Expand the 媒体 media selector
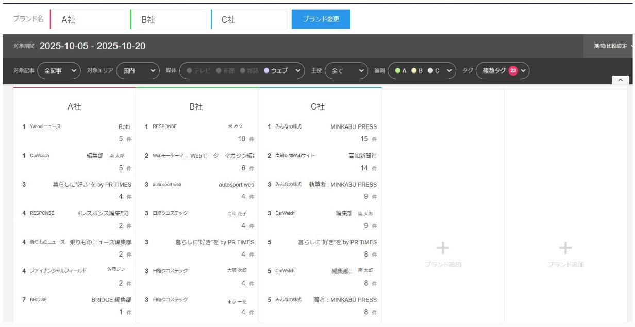The width and height of the screenshot is (635, 327). (x=242, y=71)
